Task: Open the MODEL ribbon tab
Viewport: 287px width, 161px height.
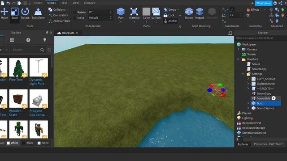Action: [x=52, y=3]
